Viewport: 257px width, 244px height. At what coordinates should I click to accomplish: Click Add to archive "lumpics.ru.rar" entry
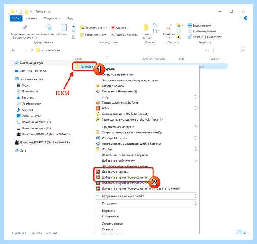pyautogui.click(x=125, y=177)
